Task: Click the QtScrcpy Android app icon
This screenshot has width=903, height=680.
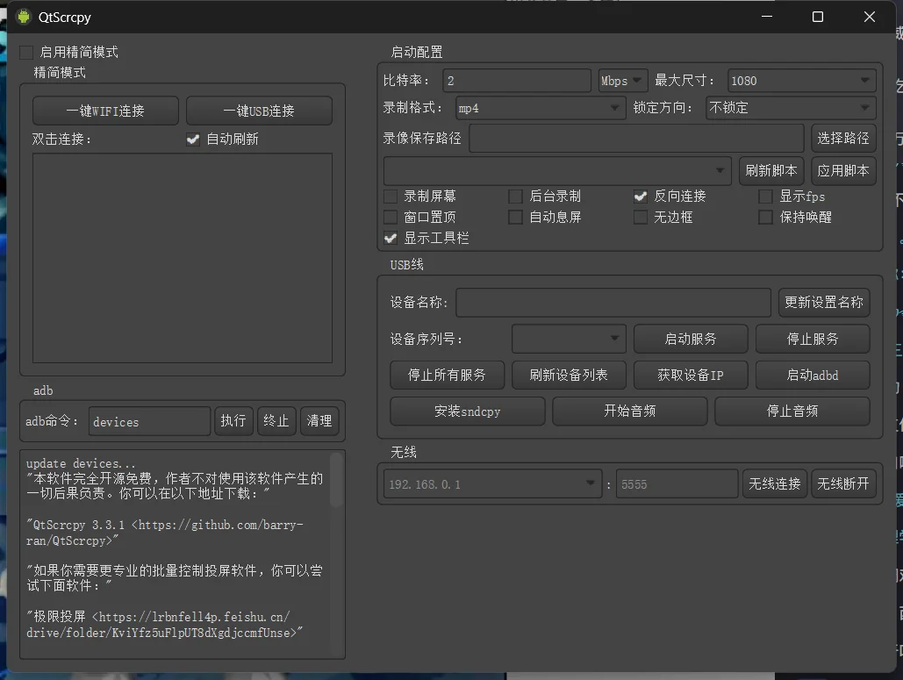Action: pyautogui.click(x=24, y=17)
